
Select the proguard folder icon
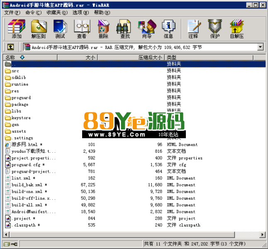pyautogui.click(x=8, y=98)
